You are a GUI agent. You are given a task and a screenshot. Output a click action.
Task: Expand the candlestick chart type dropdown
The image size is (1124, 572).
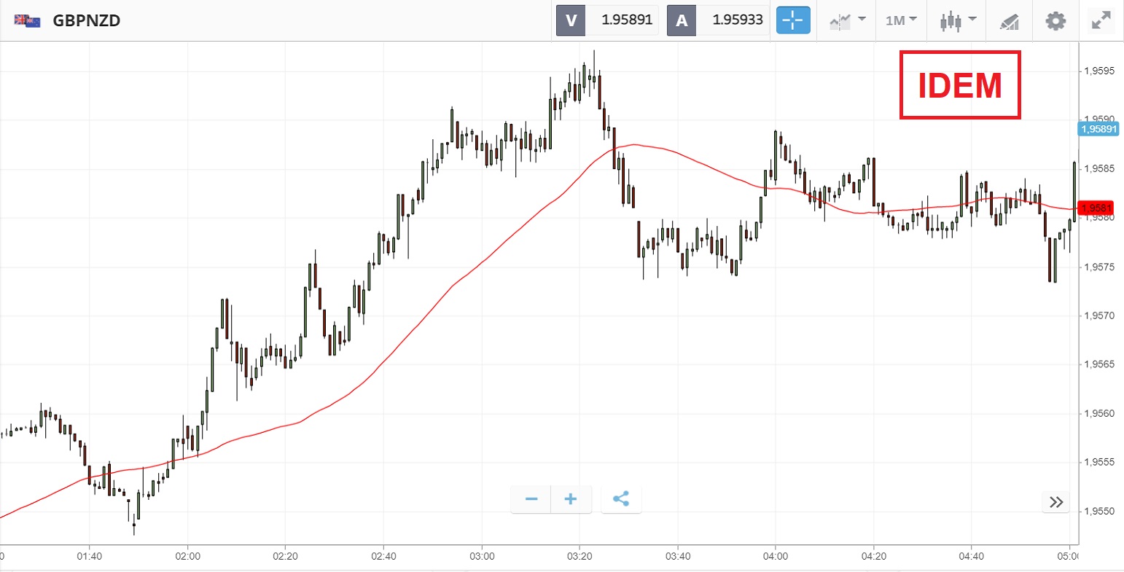[957, 20]
